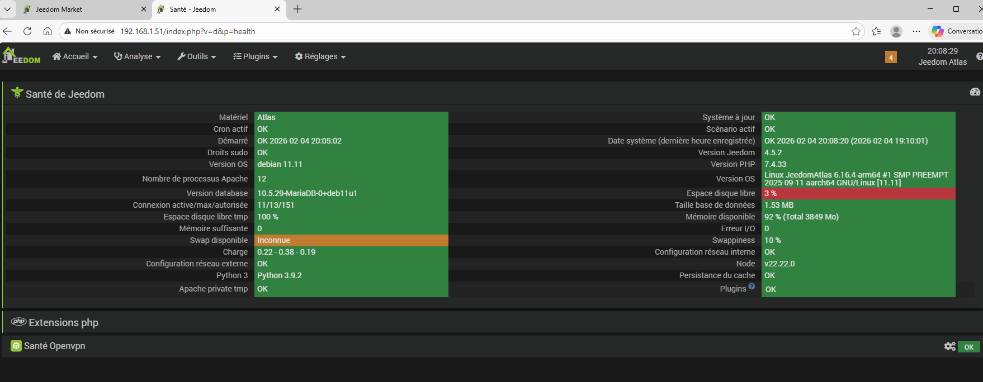Click the Version PHP value 7.4.33
This screenshot has height=382, width=983.
pyautogui.click(x=858, y=164)
